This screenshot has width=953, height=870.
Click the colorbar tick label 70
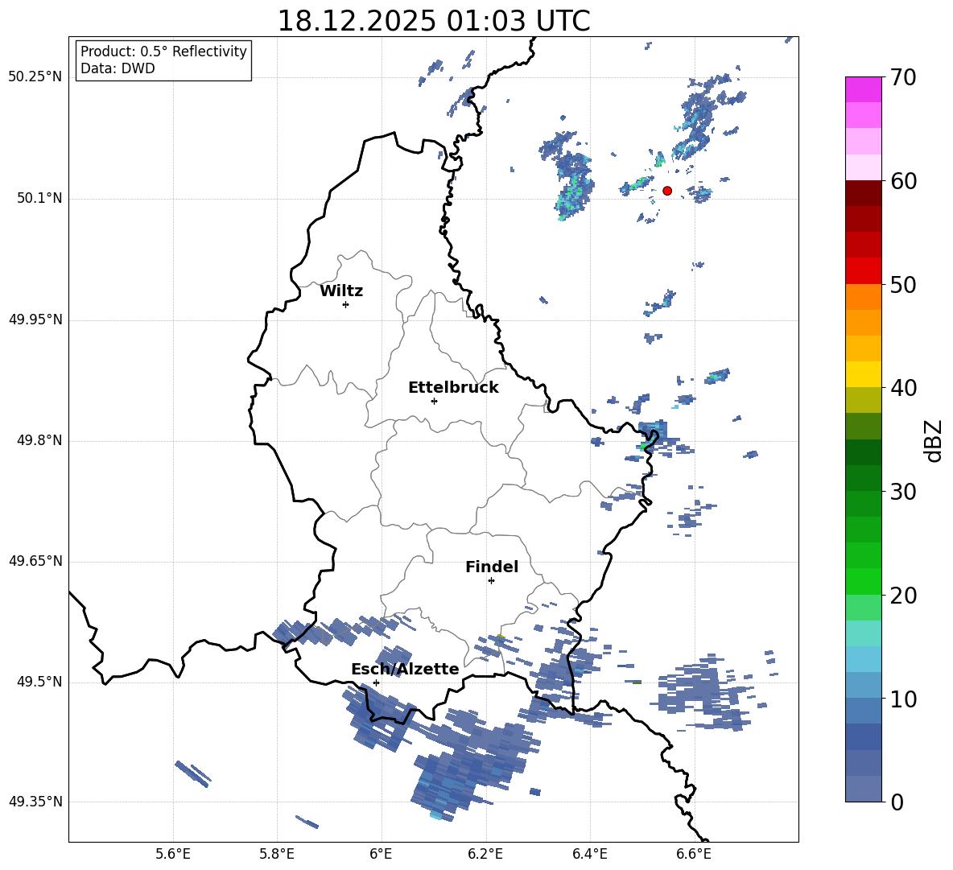pyautogui.click(x=903, y=77)
